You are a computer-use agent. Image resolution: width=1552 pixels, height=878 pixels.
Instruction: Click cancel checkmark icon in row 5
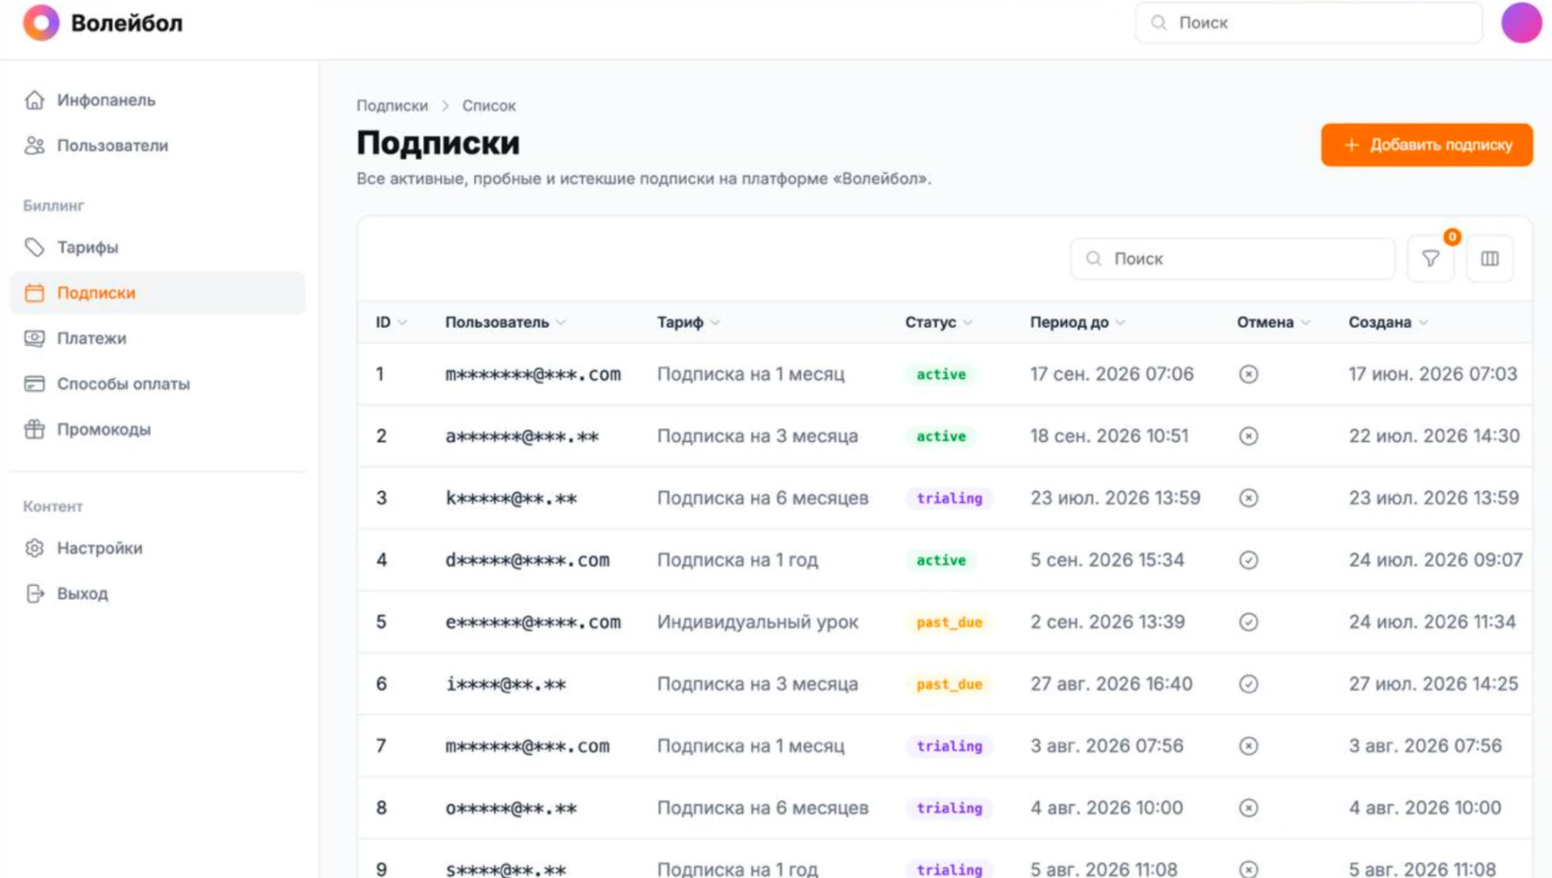(x=1248, y=622)
